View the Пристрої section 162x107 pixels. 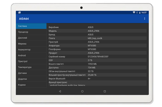pyautogui.click(x=31, y=61)
